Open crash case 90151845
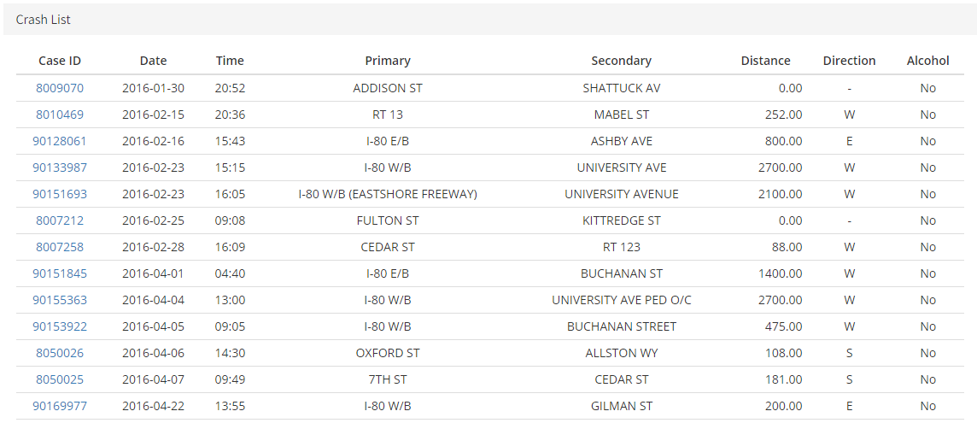The height and width of the screenshot is (423, 977). (60, 273)
